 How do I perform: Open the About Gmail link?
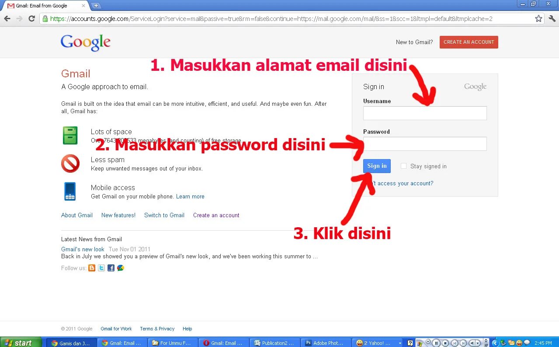[x=77, y=215]
